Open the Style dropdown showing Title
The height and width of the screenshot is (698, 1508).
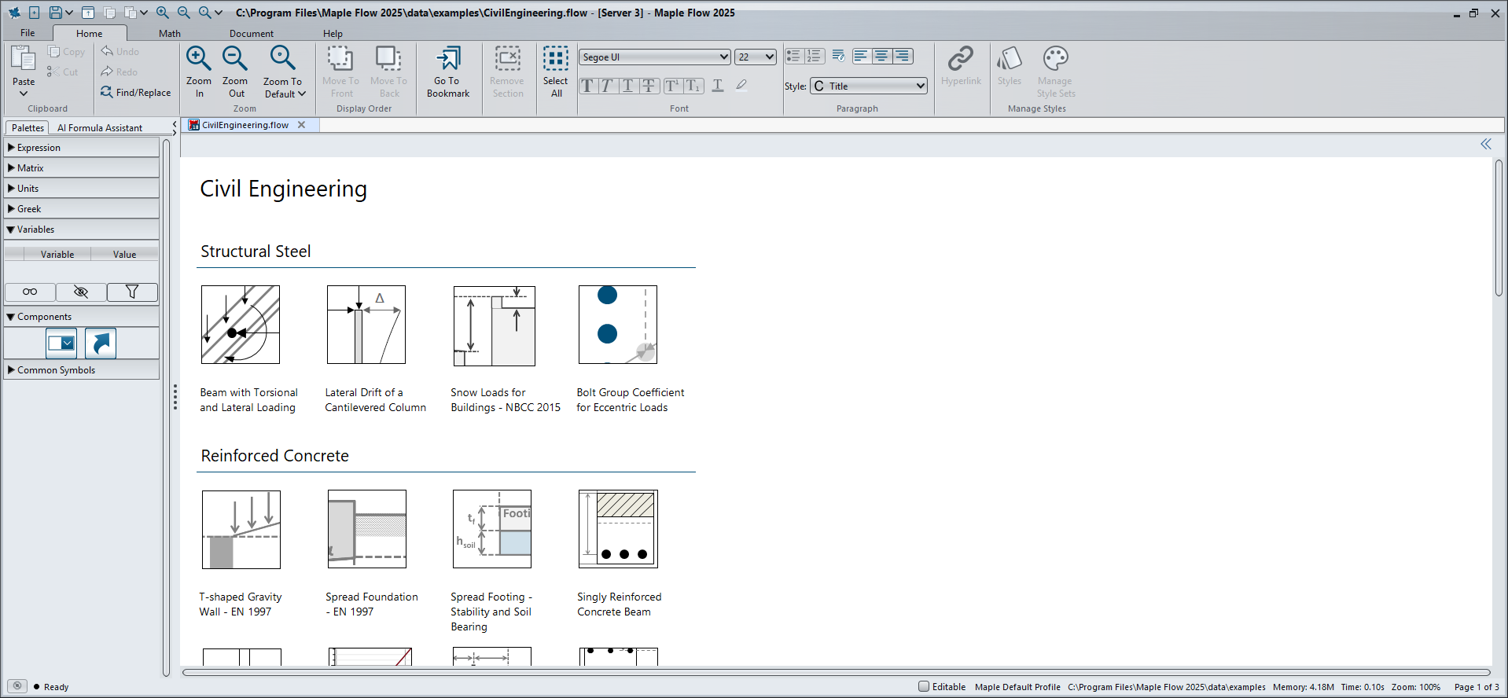point(869,86)
